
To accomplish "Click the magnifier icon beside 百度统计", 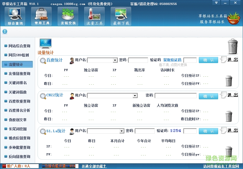I will pyautogui.click(x=43, y=61).
